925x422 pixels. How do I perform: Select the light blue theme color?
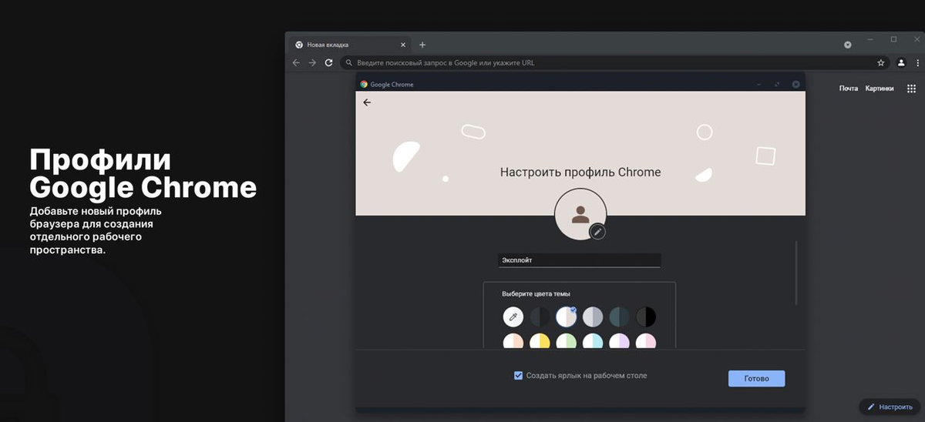coord(593,341)
